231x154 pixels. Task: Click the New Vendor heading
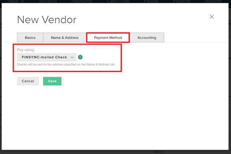pyautogui.click(x=47, y=20)
